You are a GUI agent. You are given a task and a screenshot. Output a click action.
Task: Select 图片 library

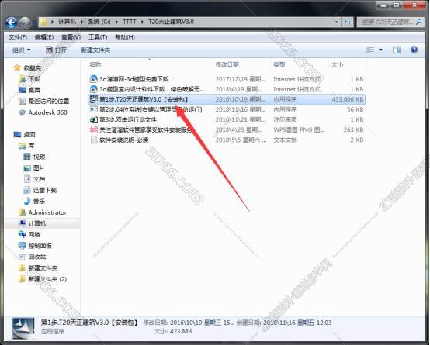(39, 167)
